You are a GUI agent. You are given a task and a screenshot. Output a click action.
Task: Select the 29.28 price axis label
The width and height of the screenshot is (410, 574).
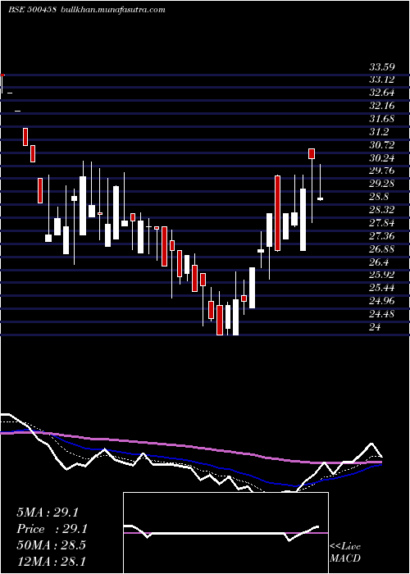click(x=382, y=184)
